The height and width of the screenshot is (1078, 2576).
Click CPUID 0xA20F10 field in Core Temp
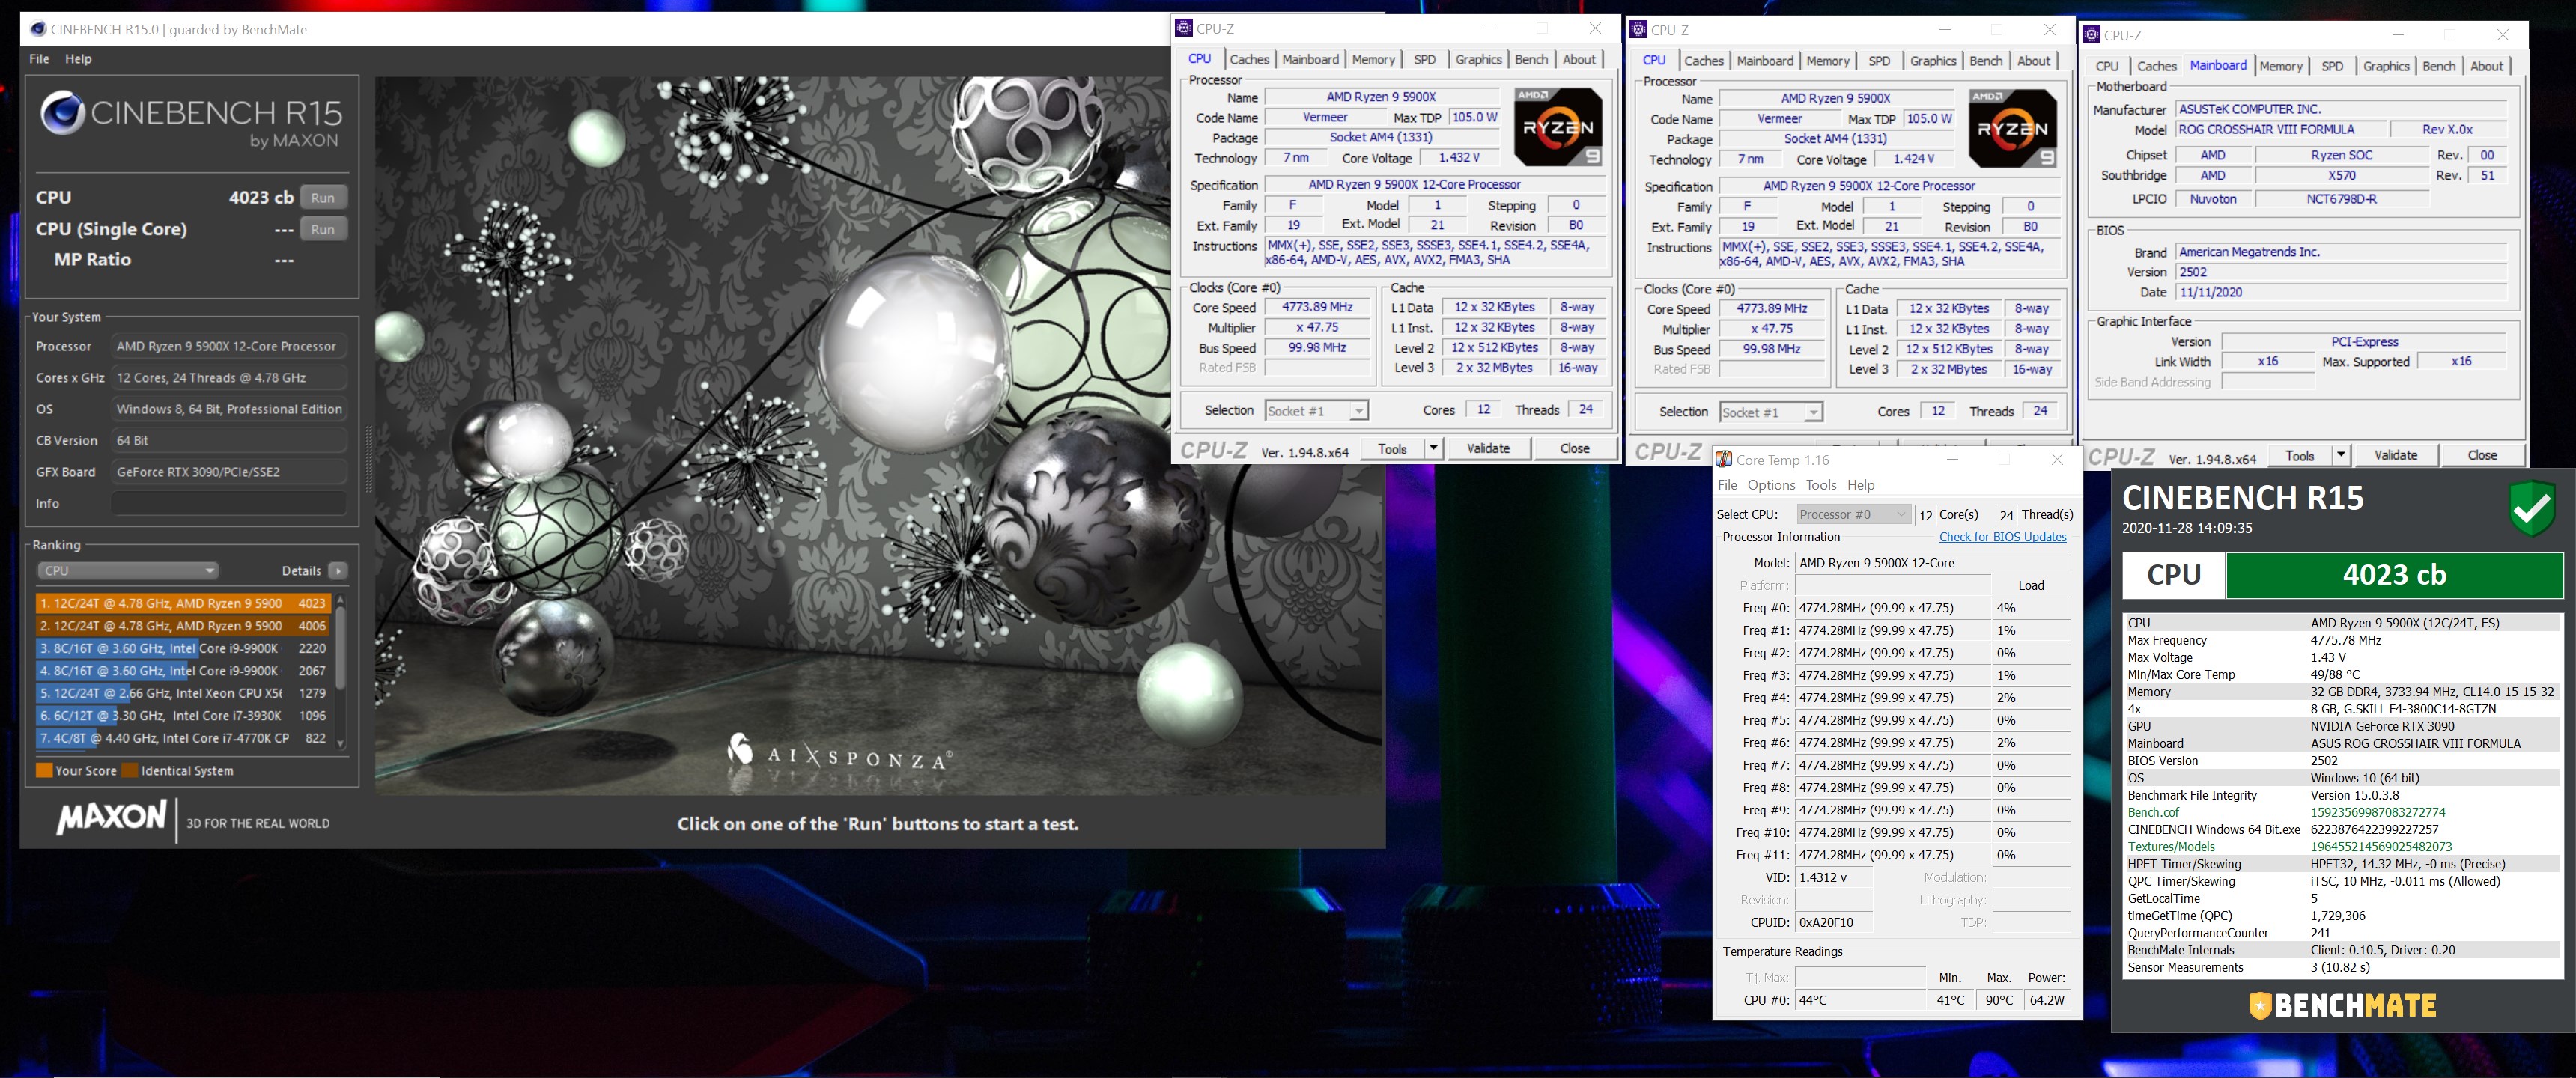click(1833, 923)
